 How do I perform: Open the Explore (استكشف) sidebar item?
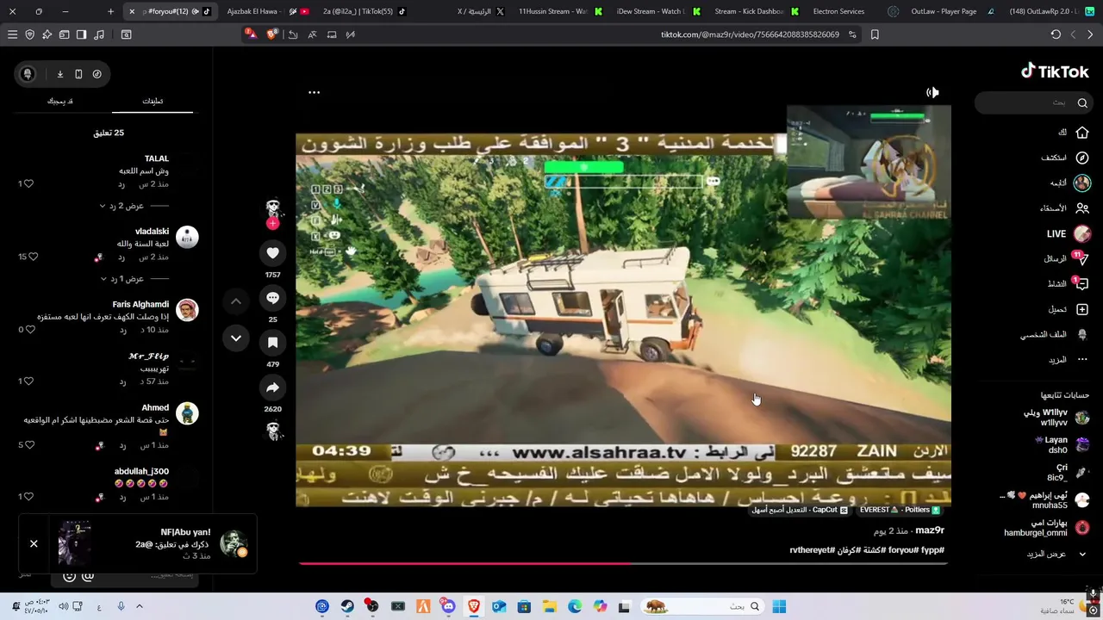[1065, 158]
